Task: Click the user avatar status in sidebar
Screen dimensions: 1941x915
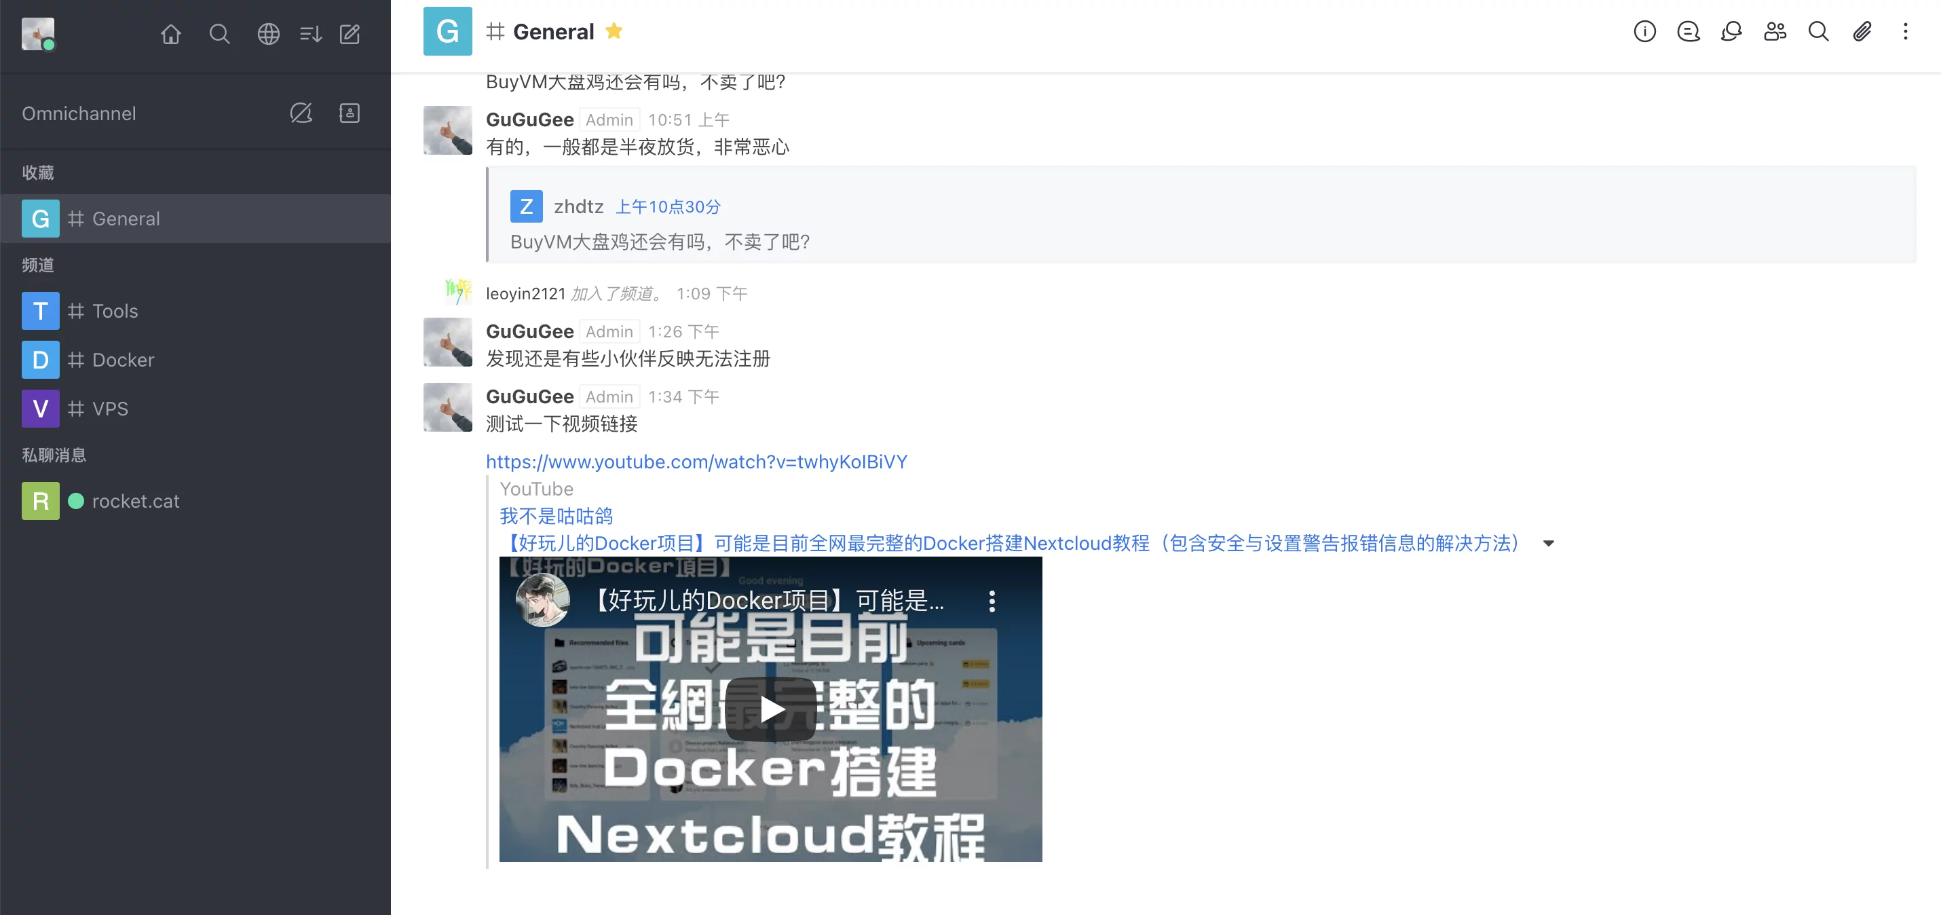Action: click(x=38, y=34)
